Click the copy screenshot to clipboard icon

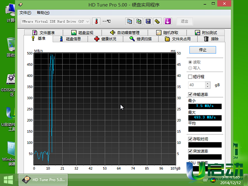point(139,21)
